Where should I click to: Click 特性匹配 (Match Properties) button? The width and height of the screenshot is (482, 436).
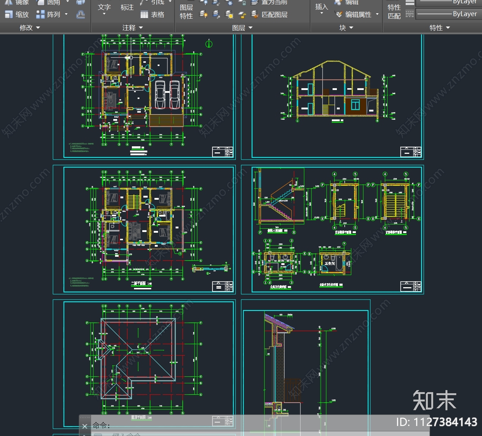coord(394,11)
